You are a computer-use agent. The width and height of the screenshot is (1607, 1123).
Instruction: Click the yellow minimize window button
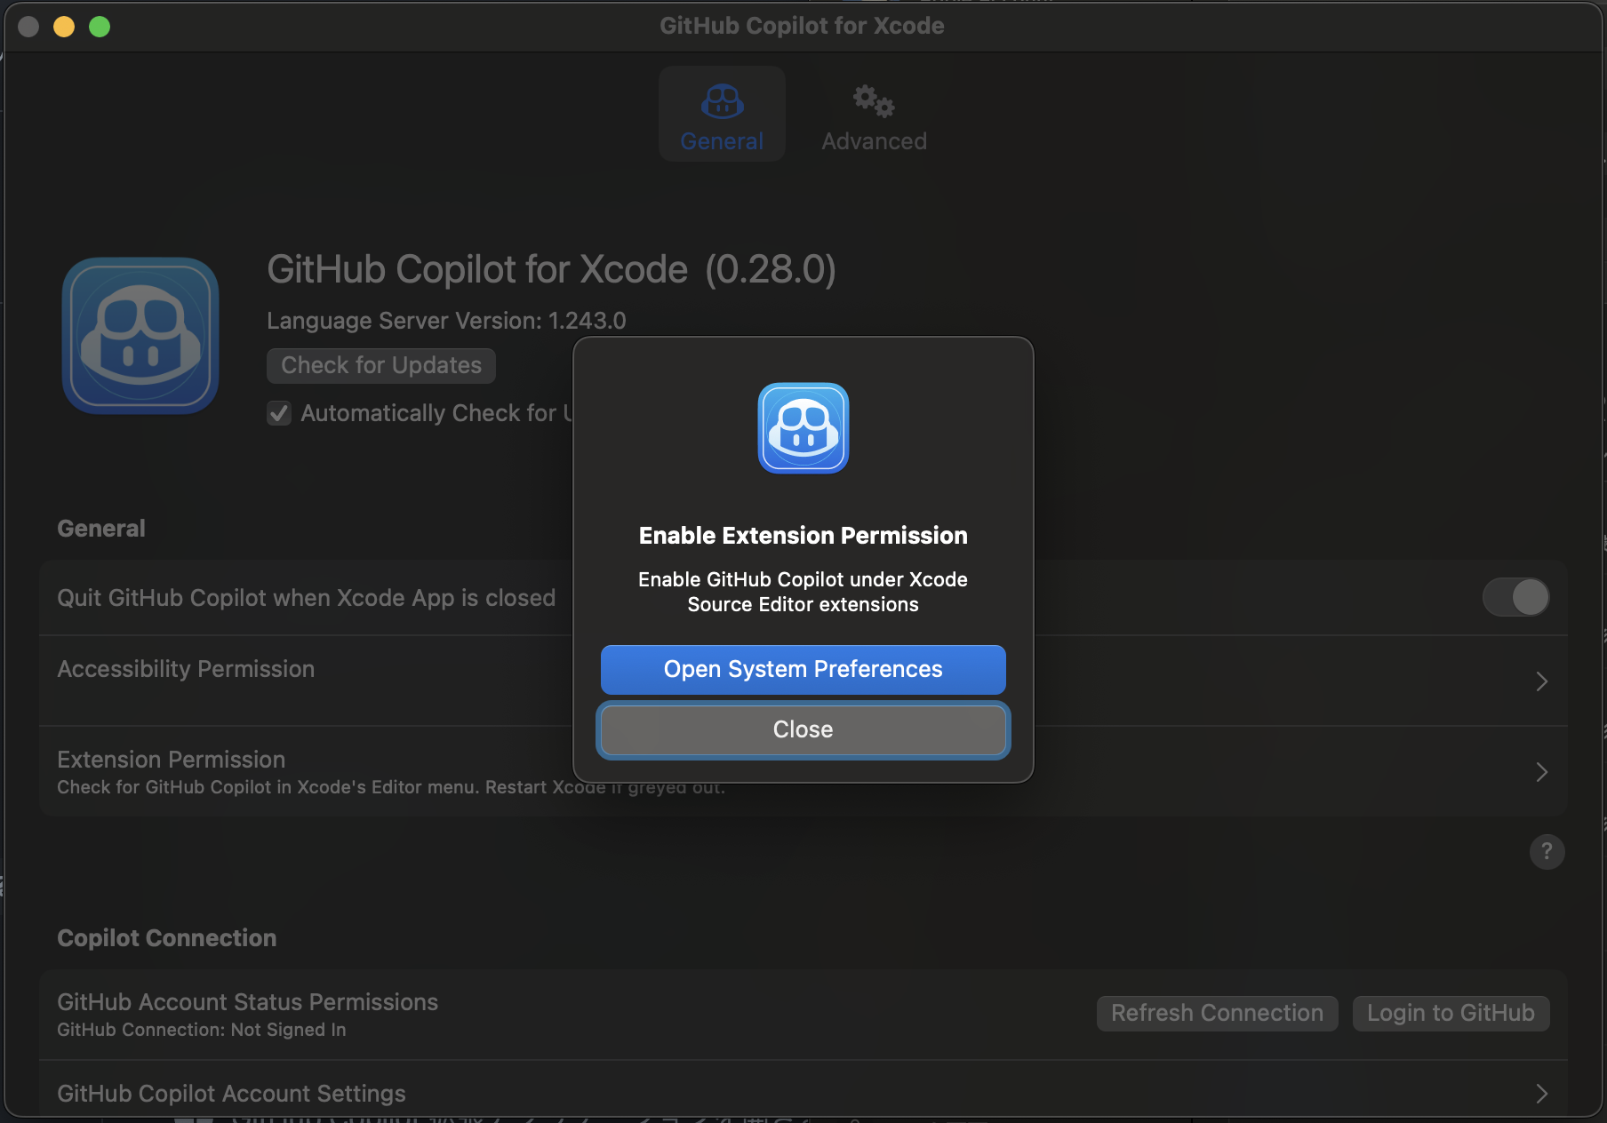[x=64, y=27]
